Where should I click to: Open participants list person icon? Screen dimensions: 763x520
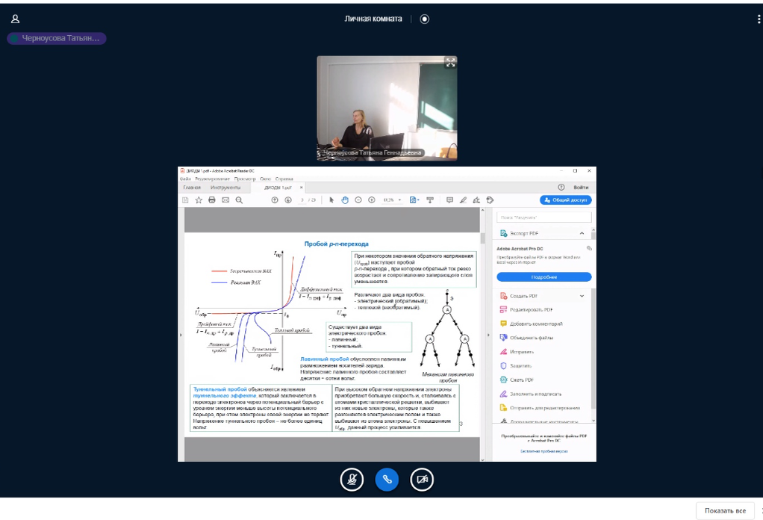point(15,19)
